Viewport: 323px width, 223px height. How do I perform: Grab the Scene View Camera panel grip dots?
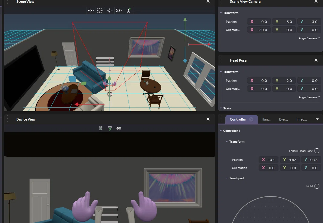point(221,2)
